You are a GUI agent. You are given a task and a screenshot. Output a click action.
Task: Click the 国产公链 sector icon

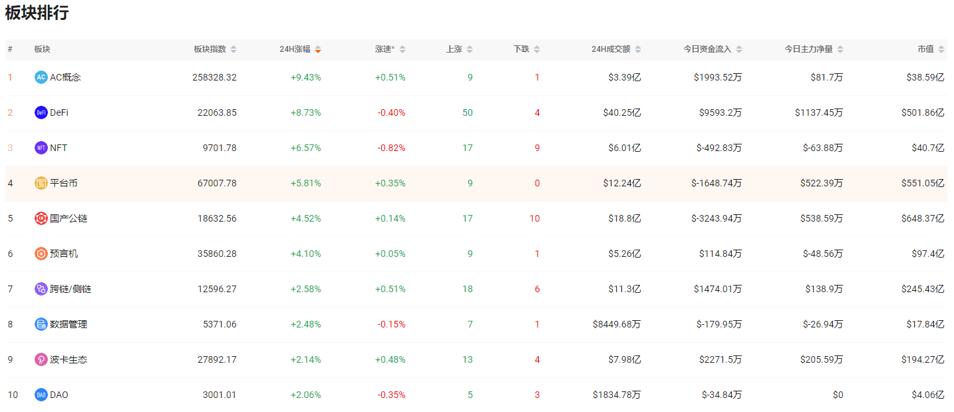click(41, 218)
